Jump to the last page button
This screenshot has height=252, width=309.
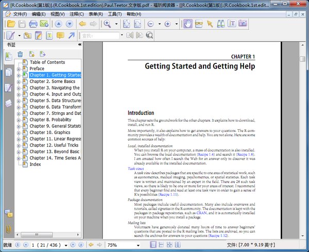81,245
